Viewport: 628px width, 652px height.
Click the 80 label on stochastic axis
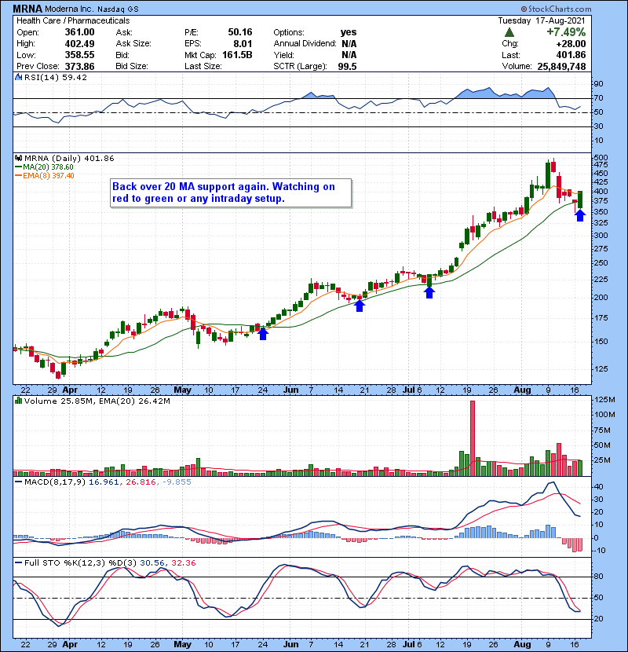click(x=599, y=577)
